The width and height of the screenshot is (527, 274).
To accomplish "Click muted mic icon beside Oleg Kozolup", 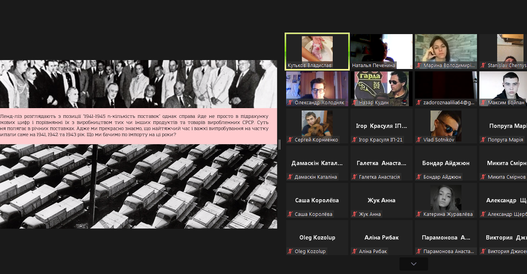I will (x=290, y=252).
